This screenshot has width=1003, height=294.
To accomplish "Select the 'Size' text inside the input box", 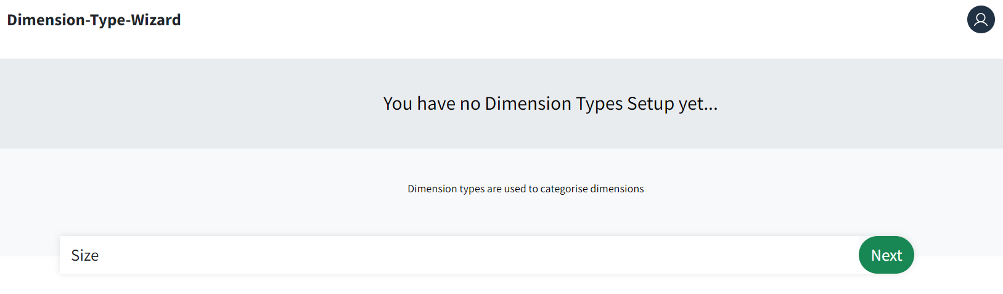I will click(x=84, y=255).
